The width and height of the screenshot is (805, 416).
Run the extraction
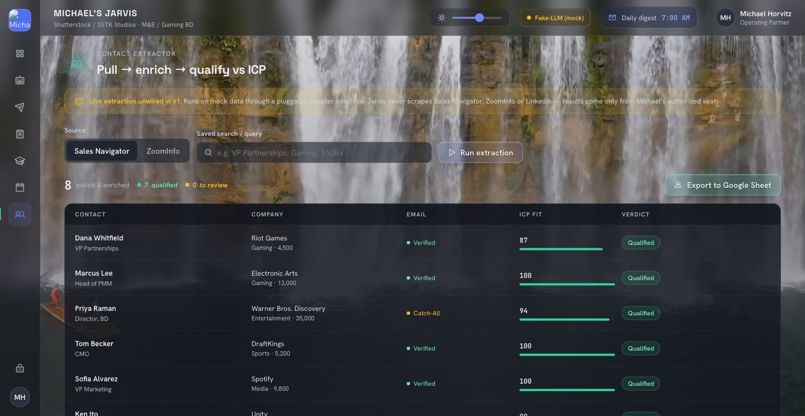tap(480, 153)
